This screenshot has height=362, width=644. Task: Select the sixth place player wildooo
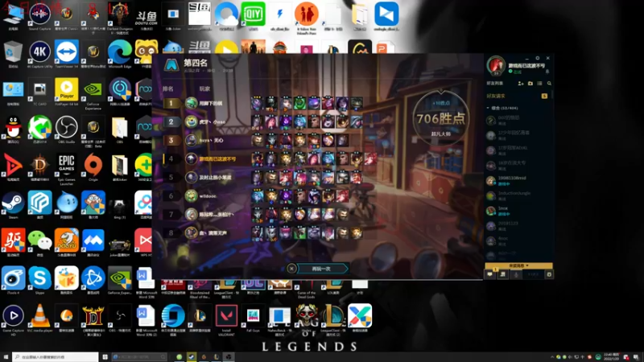pyautogui.click(x=263, y=195)
